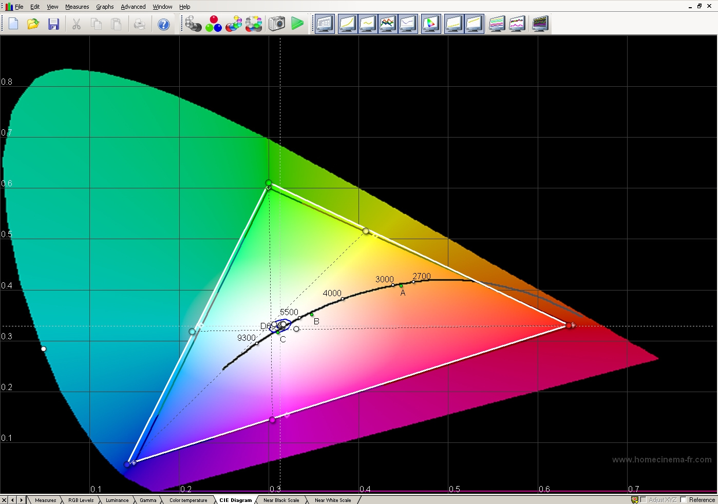Click the tab scroll right arrow

(x=21, y=500)
